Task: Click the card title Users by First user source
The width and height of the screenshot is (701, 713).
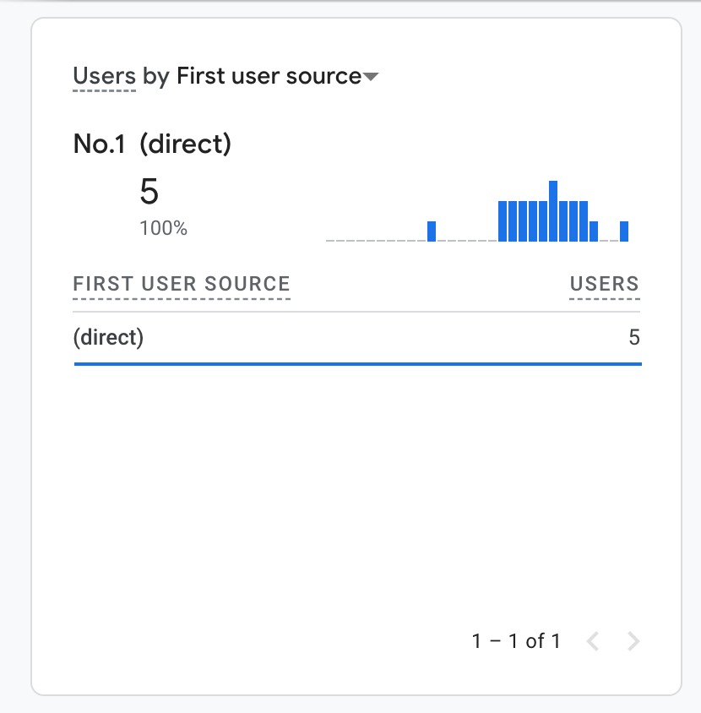Action: pos(224,75)
